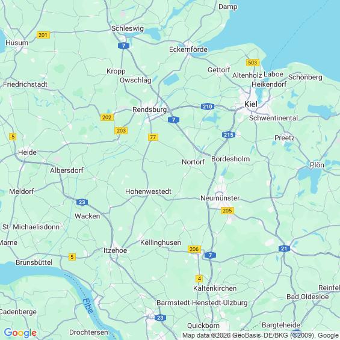Screen dimensions: 340x340
Task: Click the A23 shield near Wacken
Action: 82,202
